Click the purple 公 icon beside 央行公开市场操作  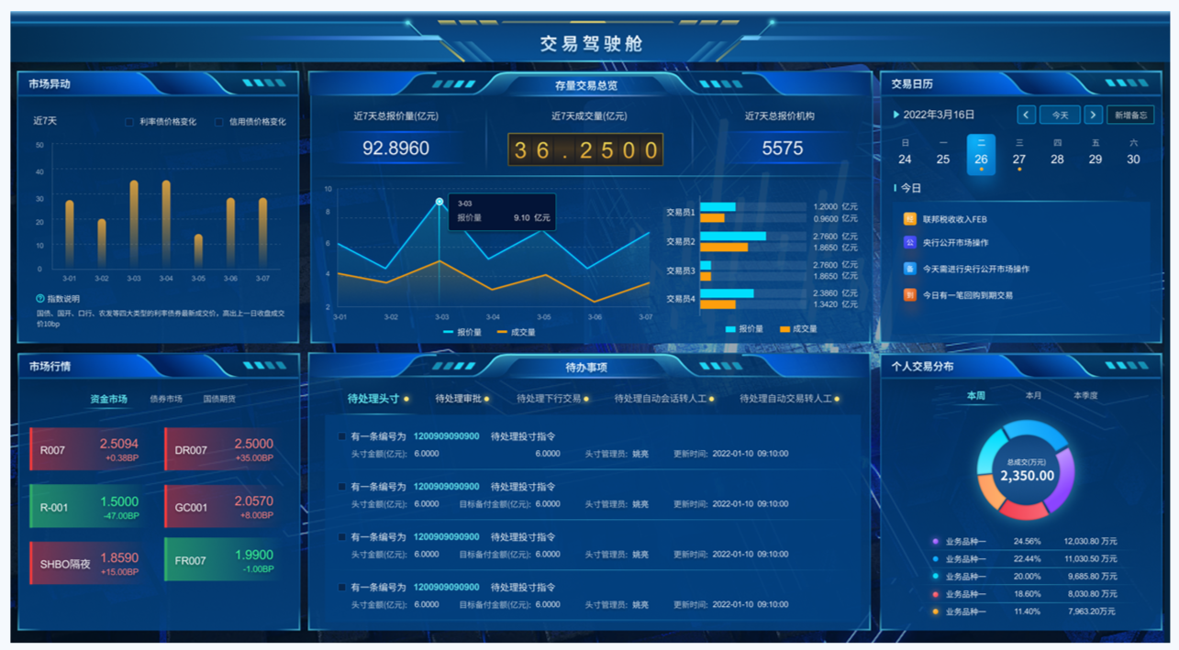click(909, 243)
